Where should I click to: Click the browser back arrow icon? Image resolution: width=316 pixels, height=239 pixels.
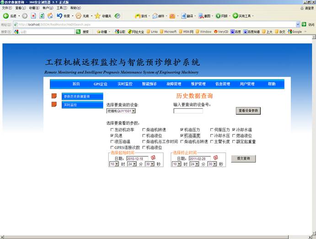6,16
